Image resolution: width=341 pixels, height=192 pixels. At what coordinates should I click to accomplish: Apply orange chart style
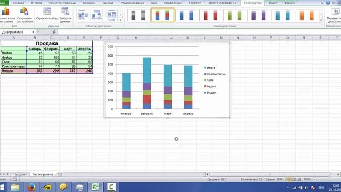(307, 15)
